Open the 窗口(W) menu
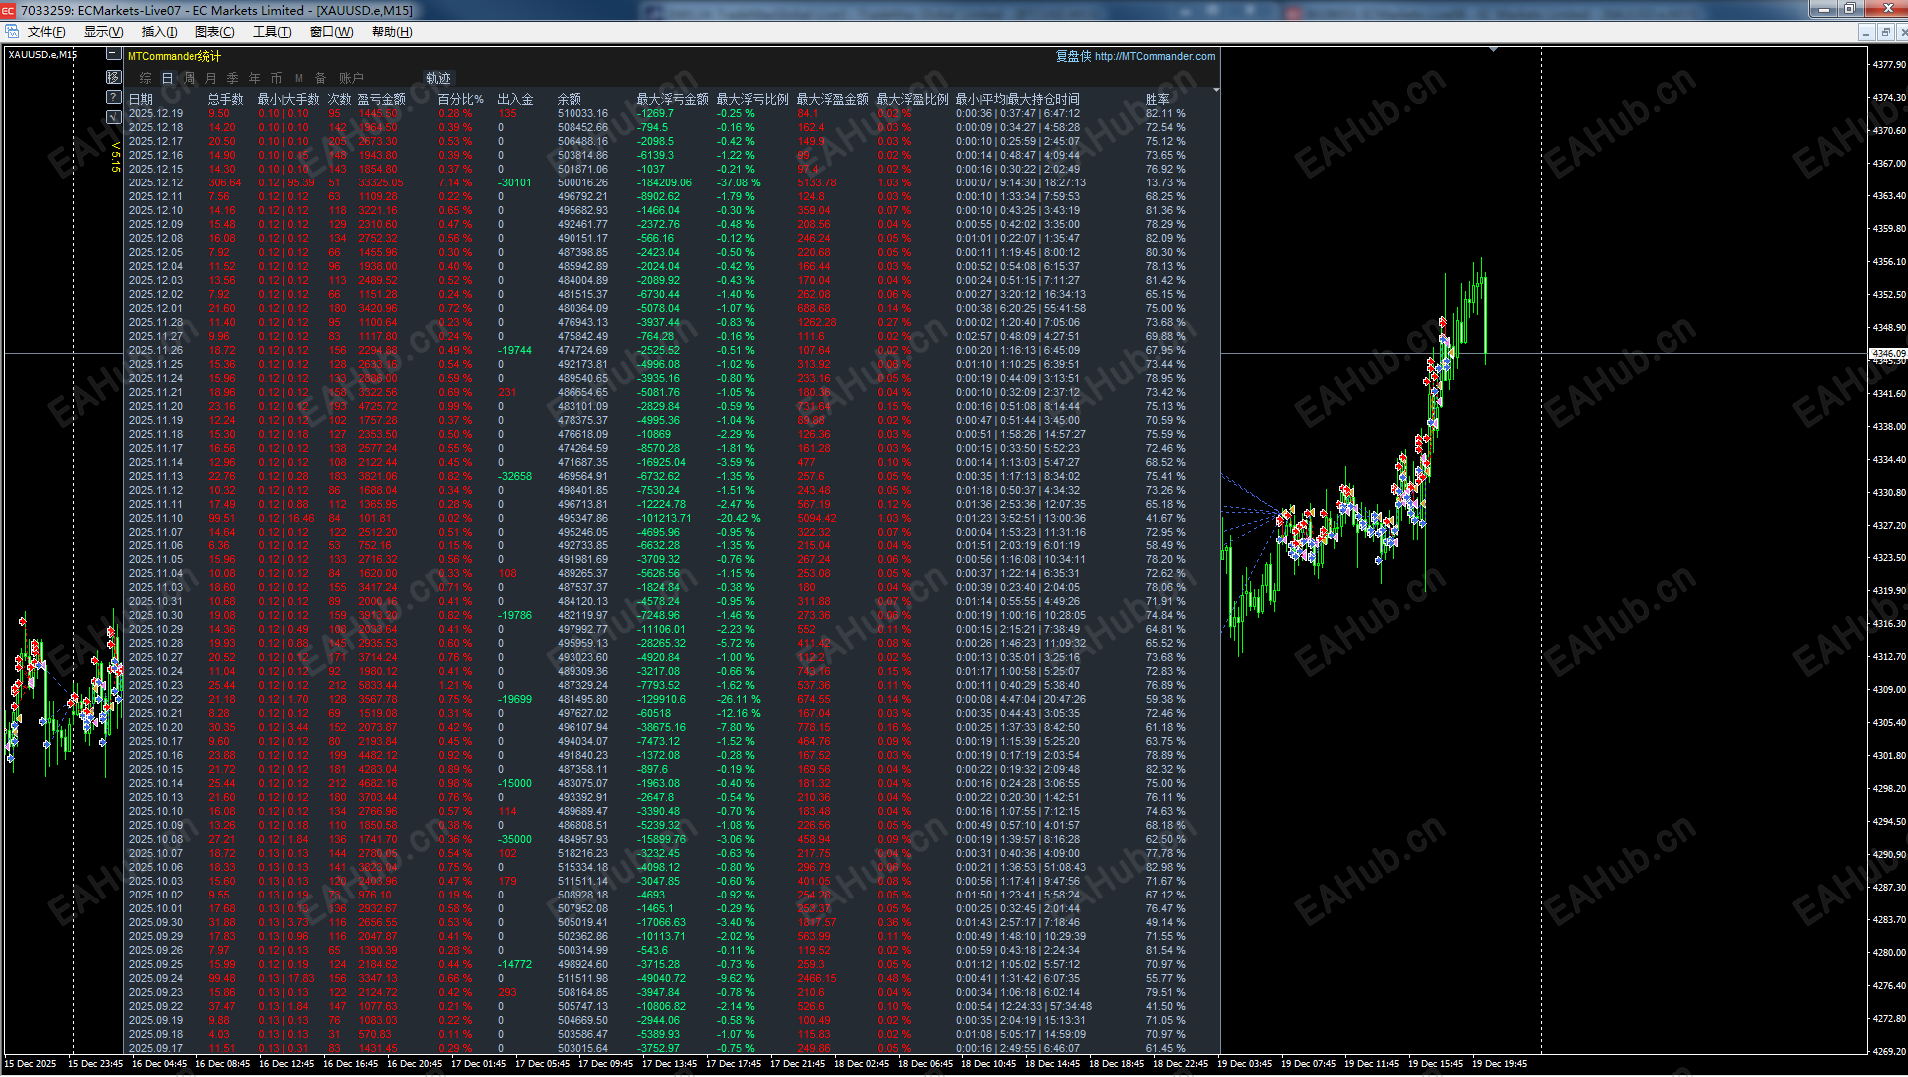The height and width of the screenshot is (1077, 1908). pyautogui.click(x=330, y=31)
